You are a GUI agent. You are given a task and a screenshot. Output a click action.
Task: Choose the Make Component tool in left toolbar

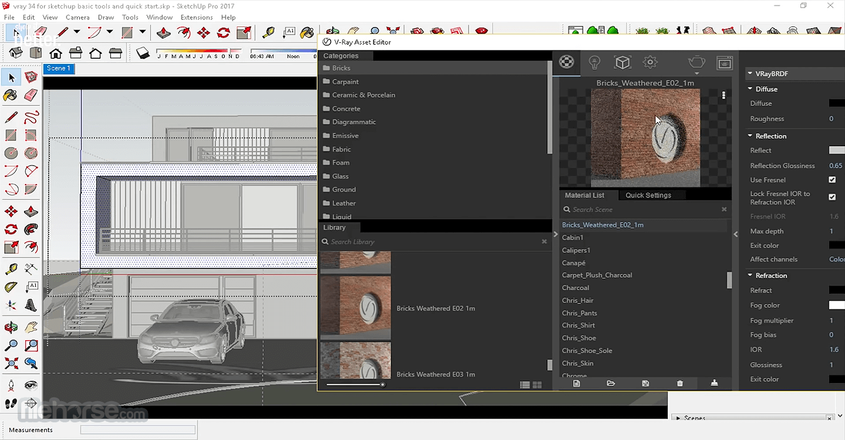click(31, 77)
